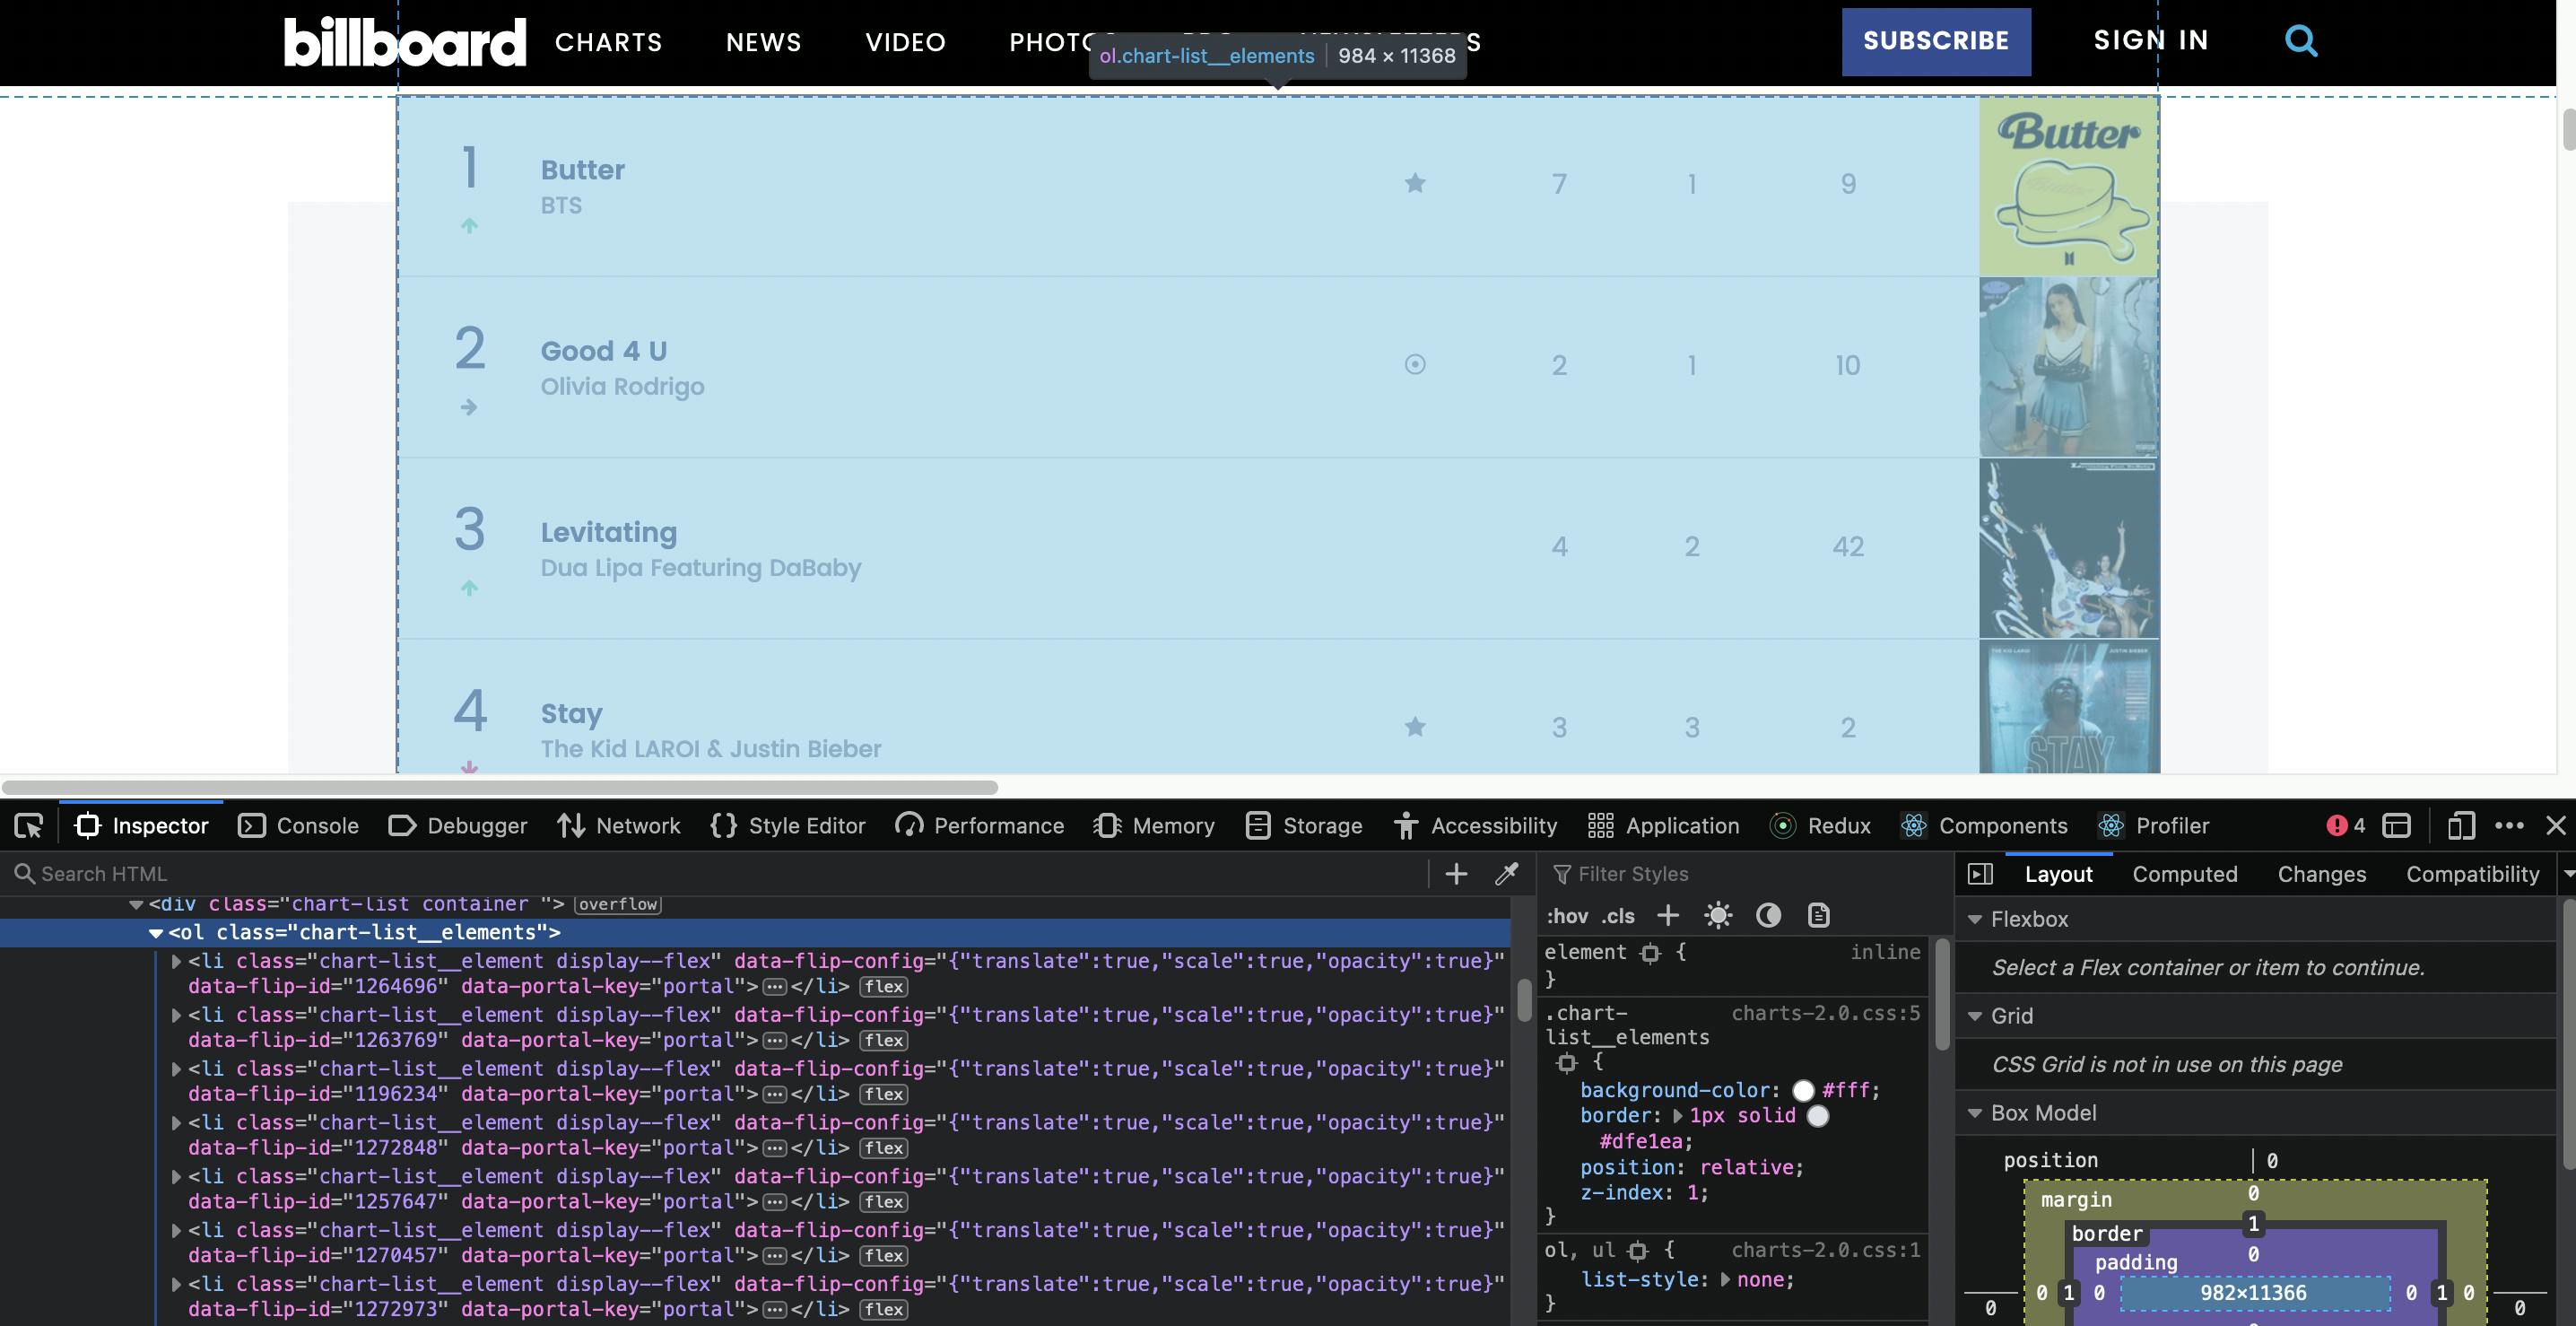Open background-color #fff color swatch
The image size is (2576, 1326).
click(1803, 1091)
